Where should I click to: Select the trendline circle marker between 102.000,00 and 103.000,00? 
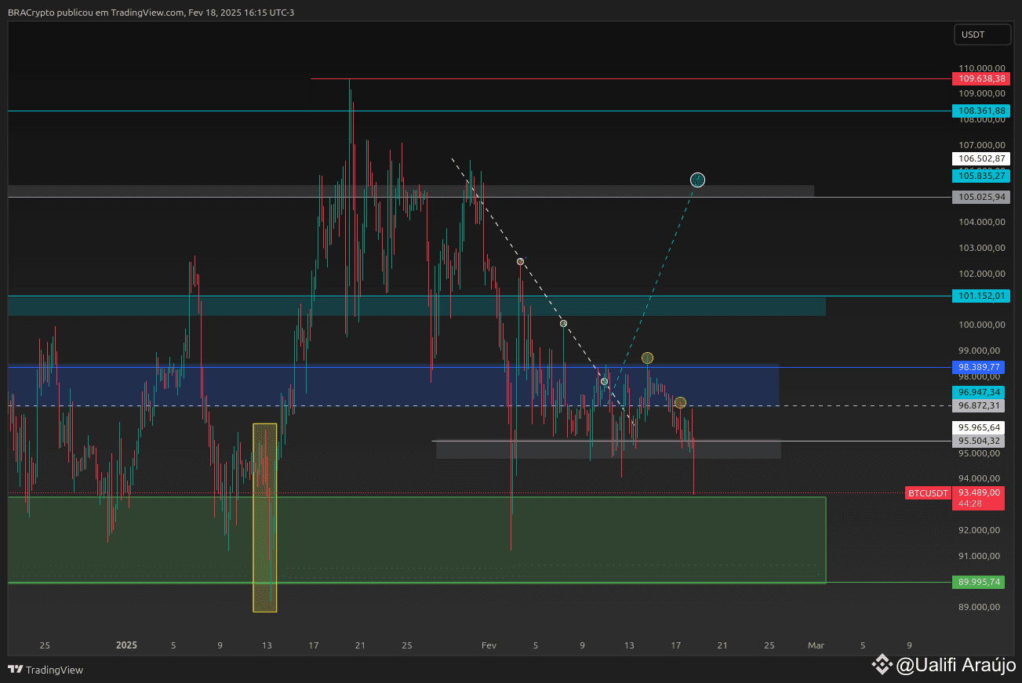pos(520,261)
